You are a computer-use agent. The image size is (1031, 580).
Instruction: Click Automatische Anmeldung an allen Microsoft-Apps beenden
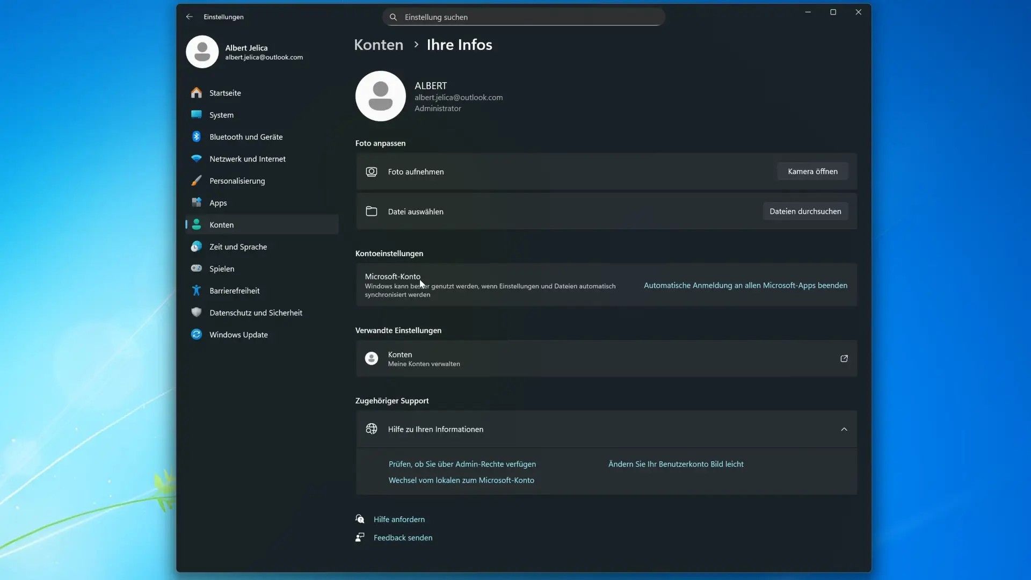point(745,286)
